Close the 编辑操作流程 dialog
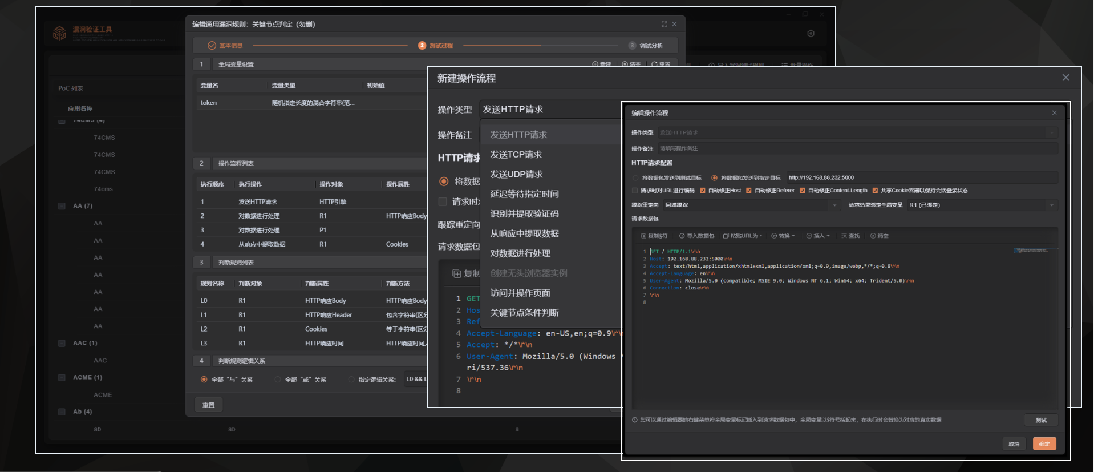This screenshot has width=1094, height=472. 1054,113
